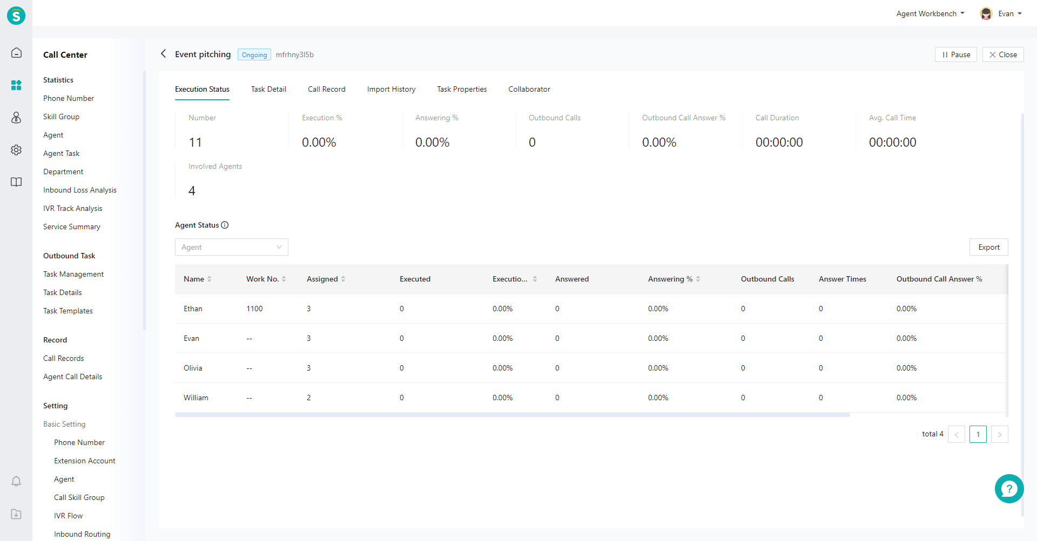Go to next page of results
1037x541 pixels.
coord(1000,434)
